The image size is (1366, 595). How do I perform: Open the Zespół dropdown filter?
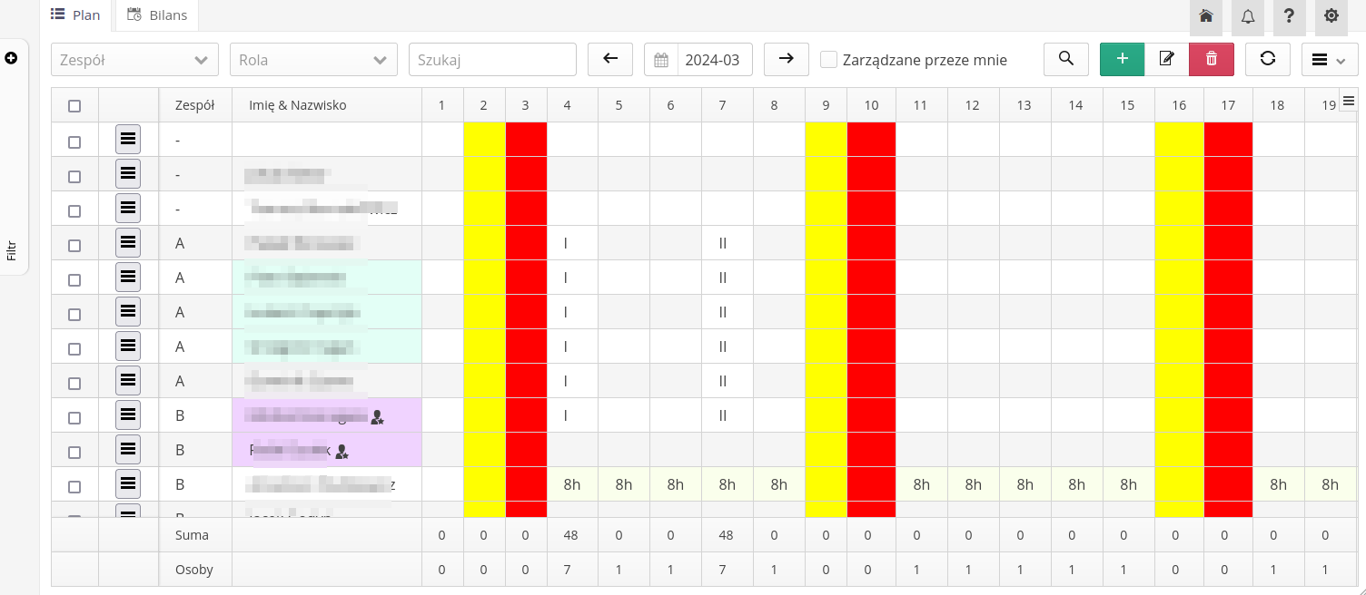point(134,60)
